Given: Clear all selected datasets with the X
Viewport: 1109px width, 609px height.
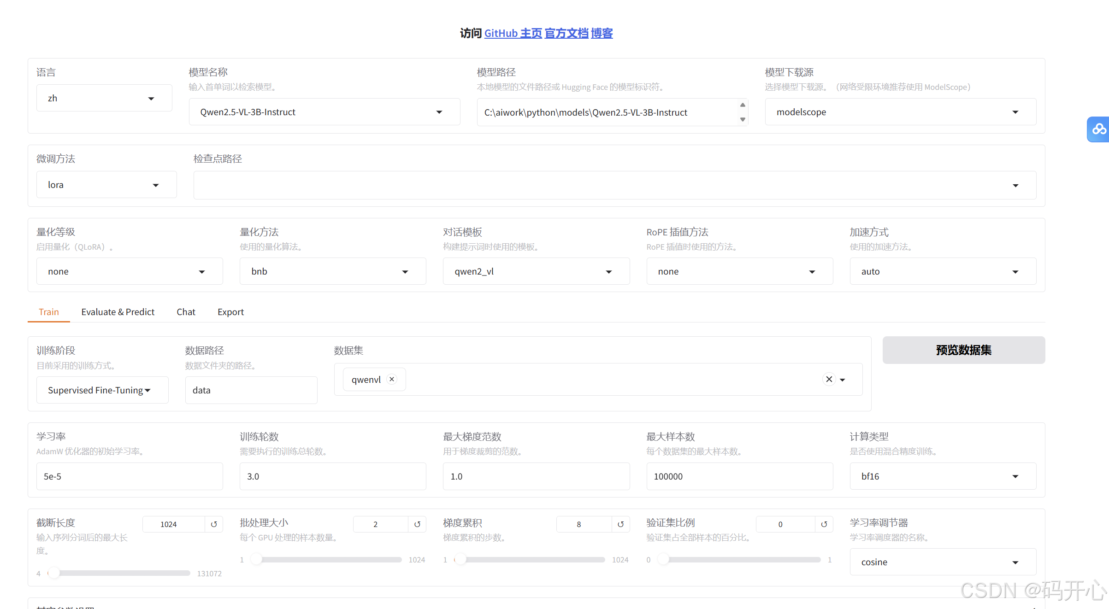Looking at the screenshot, I should [829, 379].
